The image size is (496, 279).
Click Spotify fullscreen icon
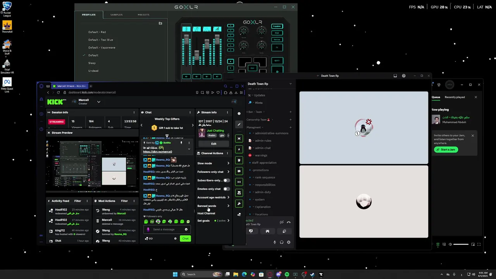[x=479, y=245]
